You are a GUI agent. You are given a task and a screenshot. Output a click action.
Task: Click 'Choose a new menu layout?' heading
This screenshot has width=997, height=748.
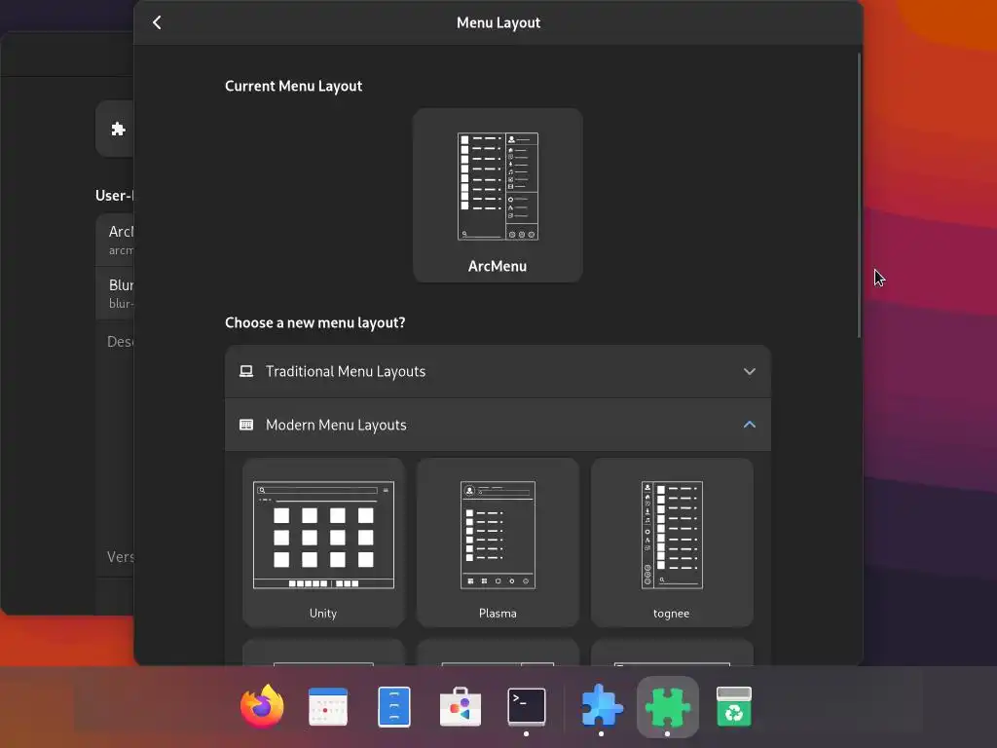point(315,322)
